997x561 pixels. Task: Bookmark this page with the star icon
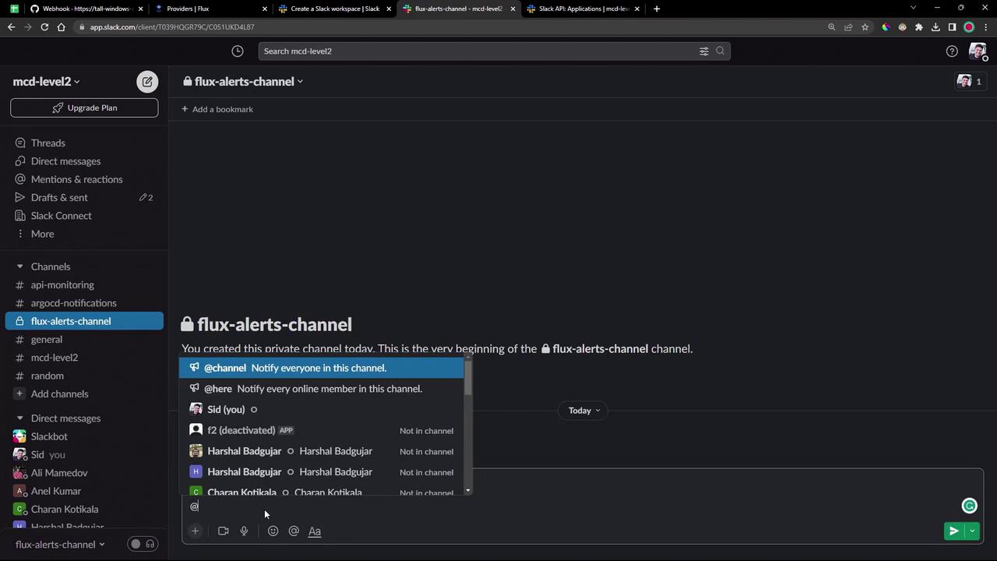865,27
